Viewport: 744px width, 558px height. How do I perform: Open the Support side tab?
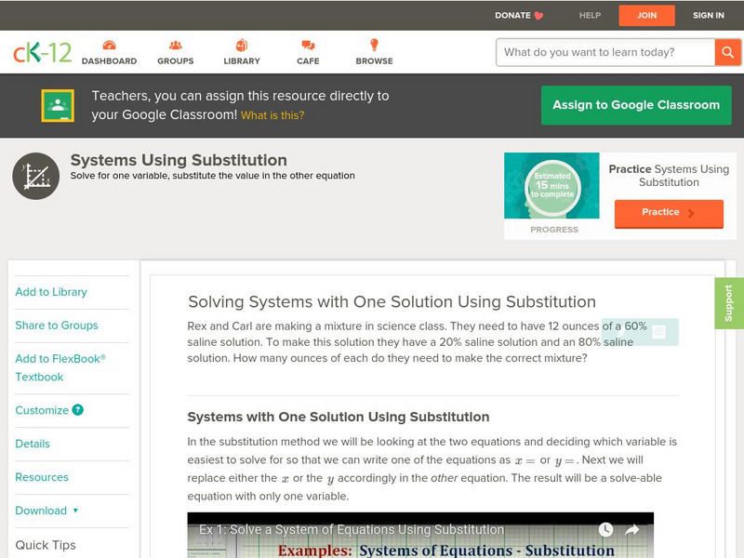pyautogui.click(x=729, y=303)
